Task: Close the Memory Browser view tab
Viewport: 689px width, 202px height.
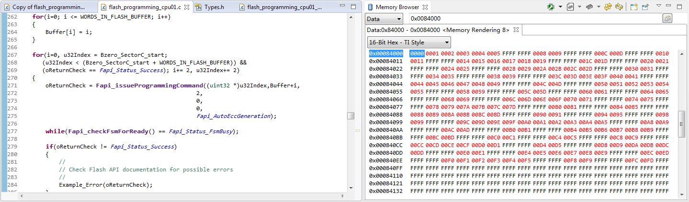Action: 425,7
